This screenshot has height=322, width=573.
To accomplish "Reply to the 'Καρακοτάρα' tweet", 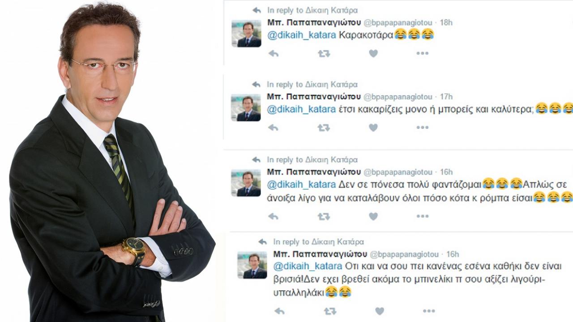I will pyautogui.click(x=273, y=54).
